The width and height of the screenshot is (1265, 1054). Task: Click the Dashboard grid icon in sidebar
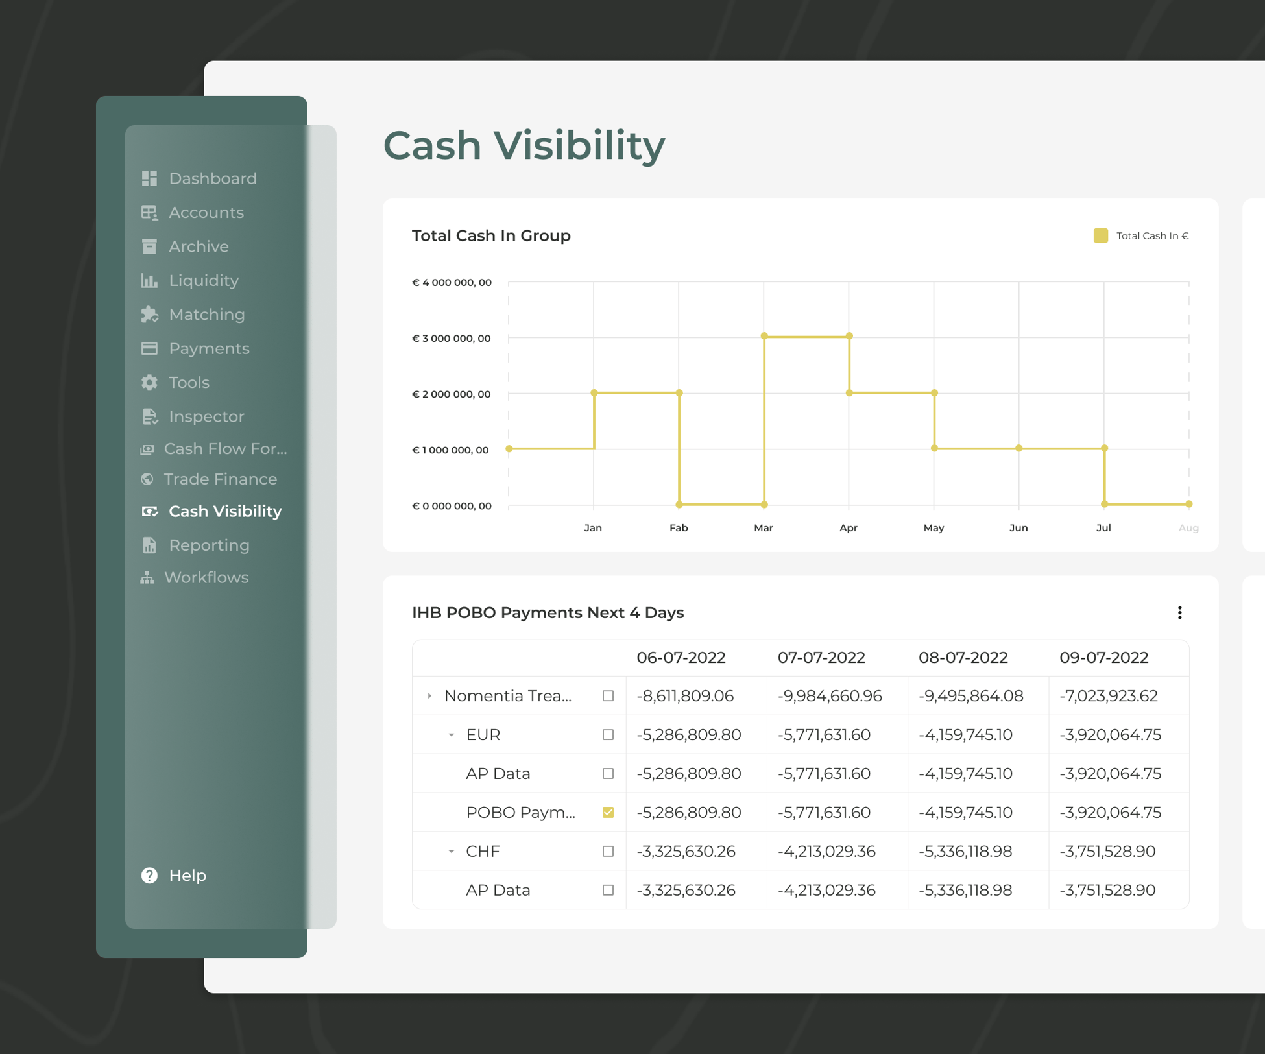pos(149,178)
